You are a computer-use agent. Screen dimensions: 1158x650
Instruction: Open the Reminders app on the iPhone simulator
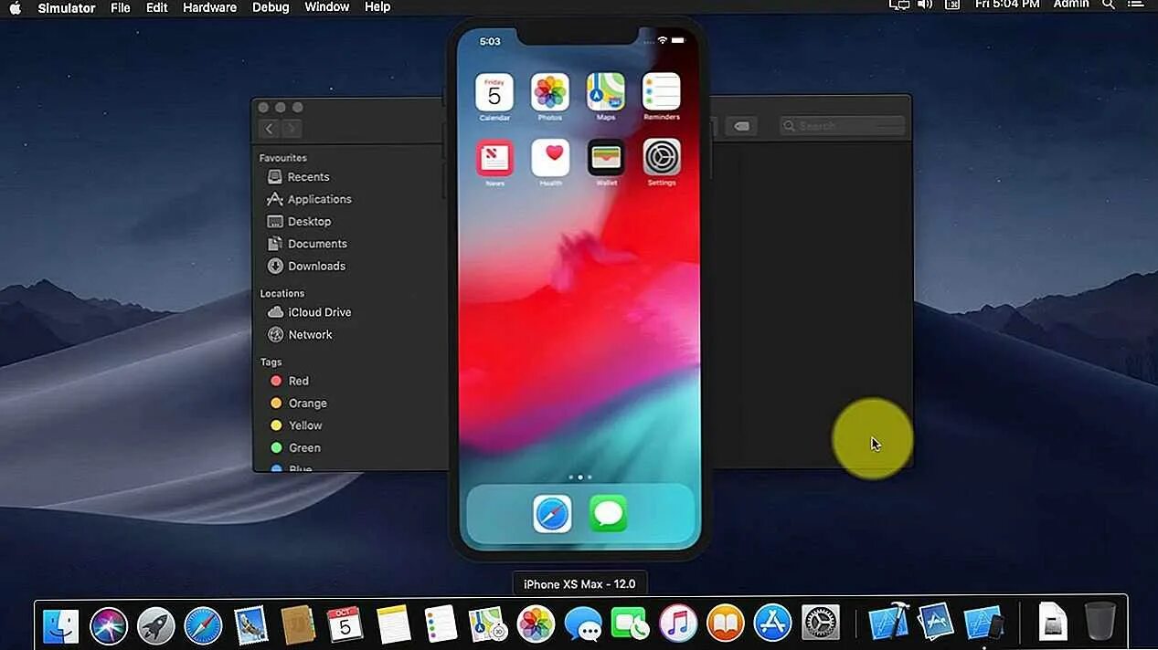[662, 92]
